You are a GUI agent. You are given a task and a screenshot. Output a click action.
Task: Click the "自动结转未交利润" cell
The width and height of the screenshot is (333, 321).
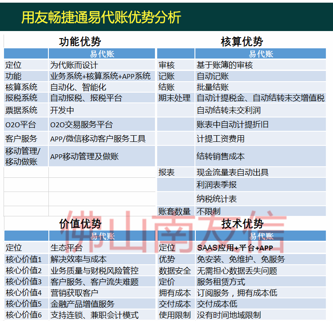(260, 110)
